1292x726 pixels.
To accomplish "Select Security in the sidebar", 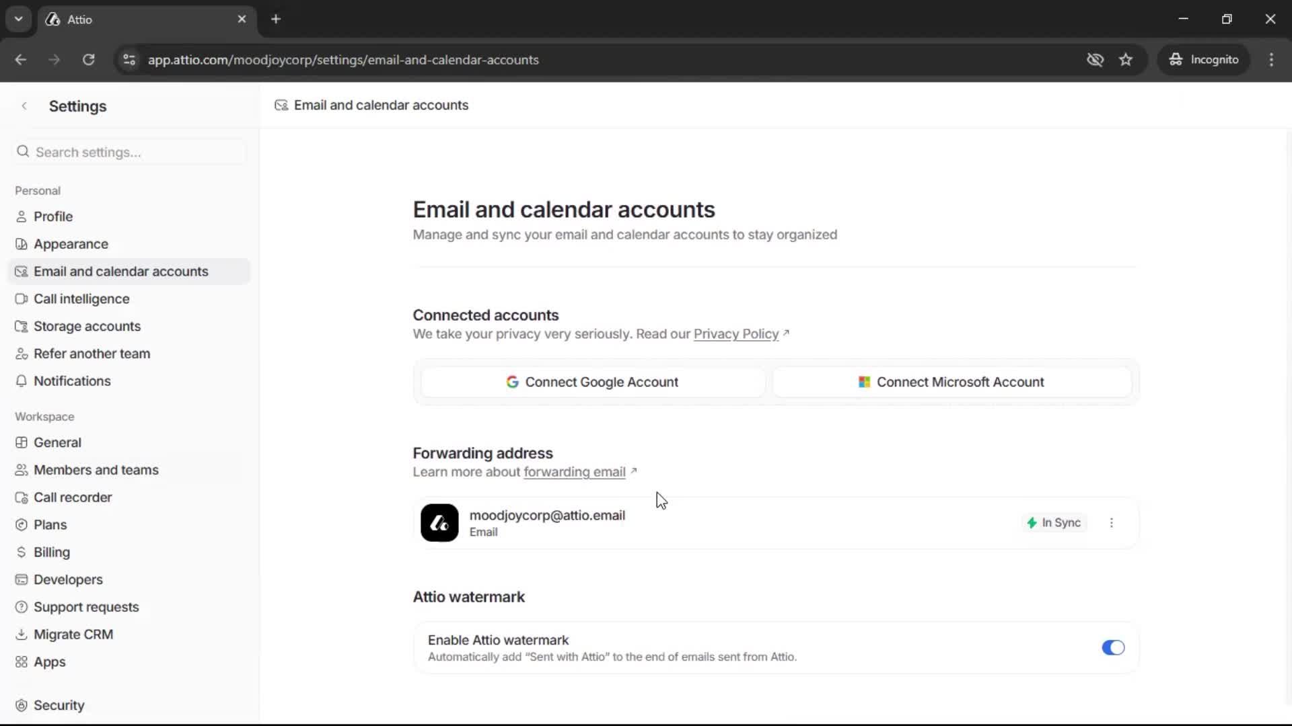I will (x=59, y=704).
